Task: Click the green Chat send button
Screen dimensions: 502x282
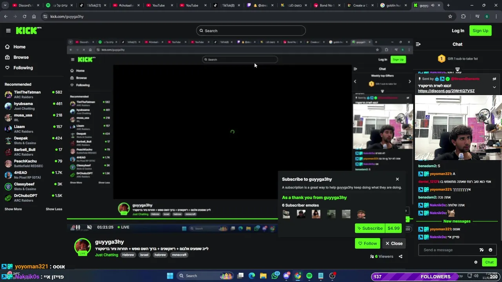Action: click(489, 262)
